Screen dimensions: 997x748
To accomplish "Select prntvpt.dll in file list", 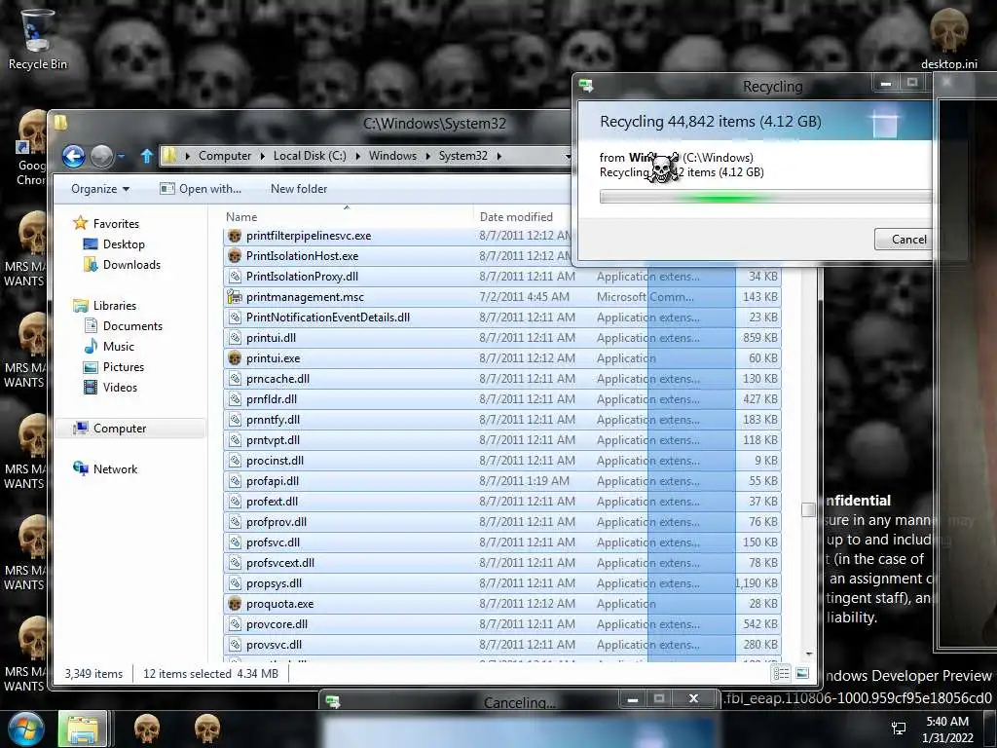I will point(502,440).
